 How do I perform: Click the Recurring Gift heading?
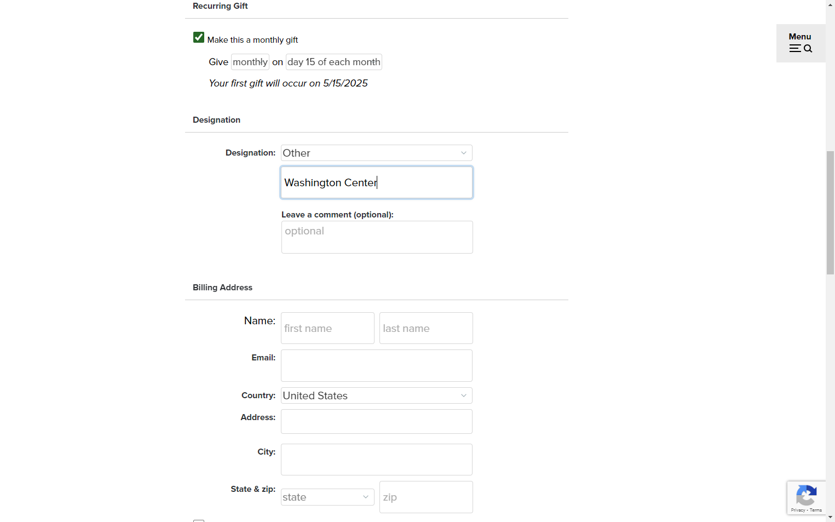220,6
